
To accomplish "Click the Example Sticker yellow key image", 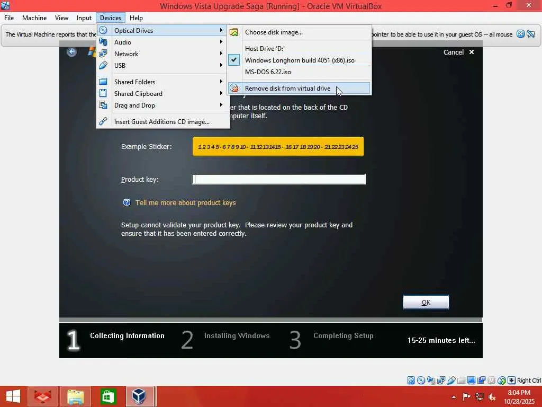I will click(x=278, y=146).
